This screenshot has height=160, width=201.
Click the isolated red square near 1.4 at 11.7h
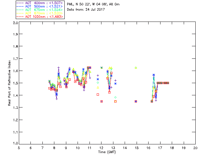point(98,95)
